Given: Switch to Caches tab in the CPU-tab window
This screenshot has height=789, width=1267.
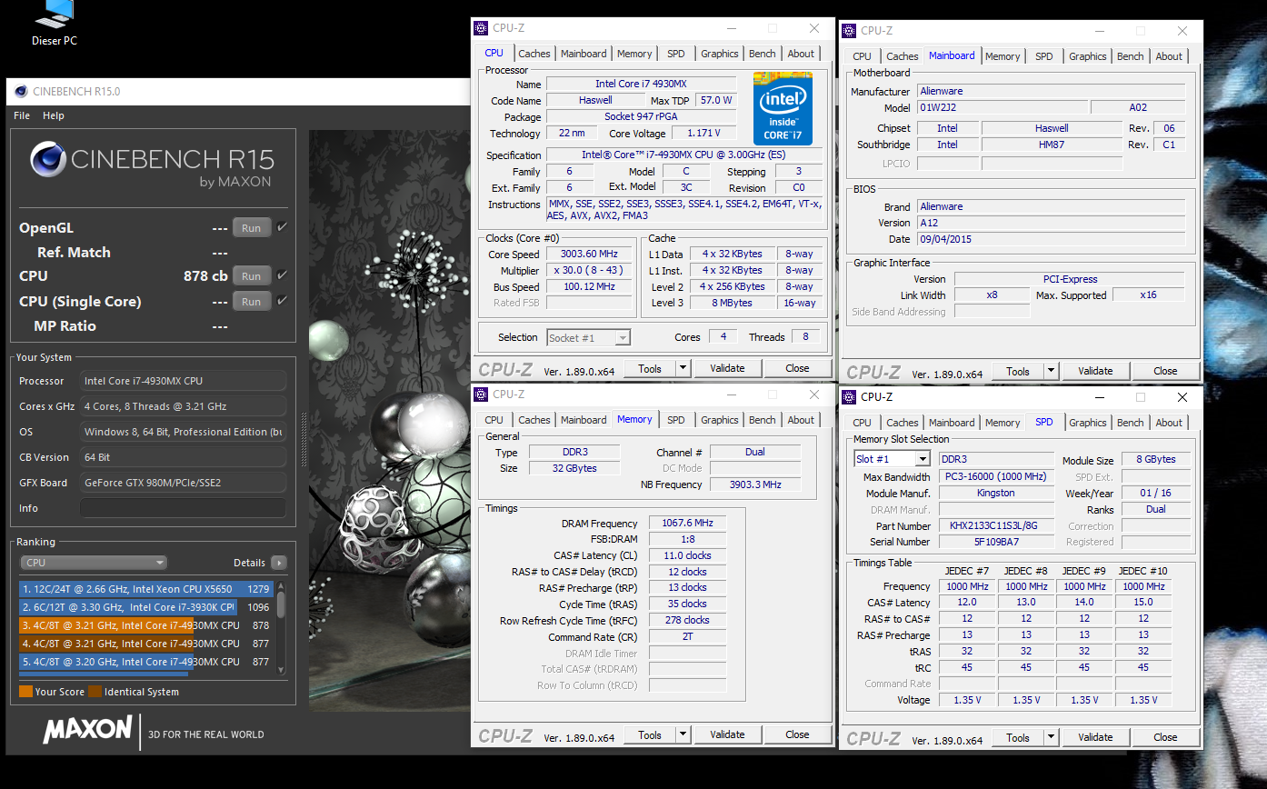Looking at the screenshot, I should pos(534,54).
